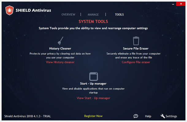This screenshot has width=187, height=122.
Task: Switch to the OVERVIEW tab
Action: tap(68, 14)
